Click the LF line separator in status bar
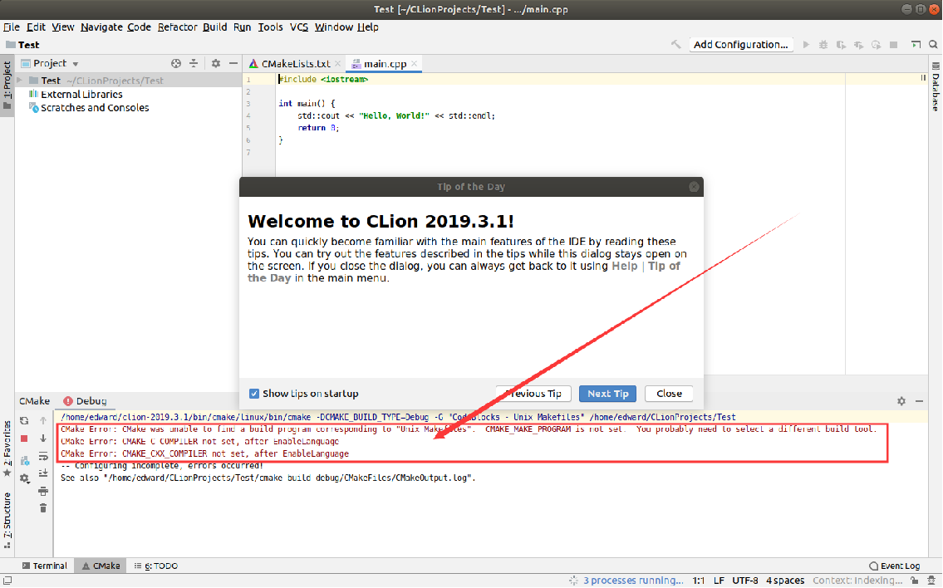943x588 pixels. coord(719,581)
